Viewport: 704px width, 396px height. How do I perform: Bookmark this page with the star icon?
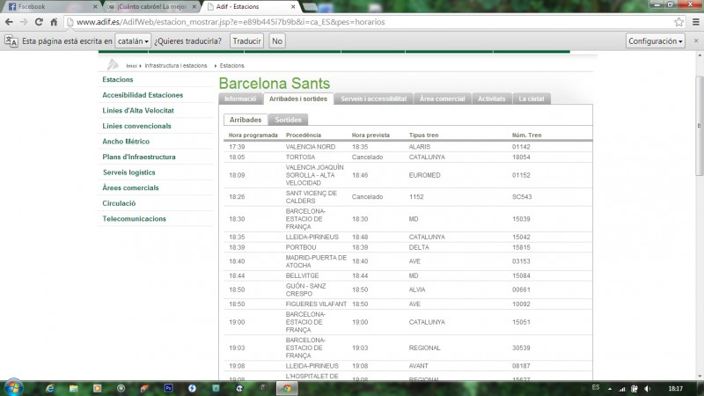678,21
